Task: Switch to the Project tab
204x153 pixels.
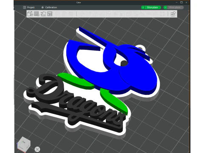Action: click(x=29, y=7)
